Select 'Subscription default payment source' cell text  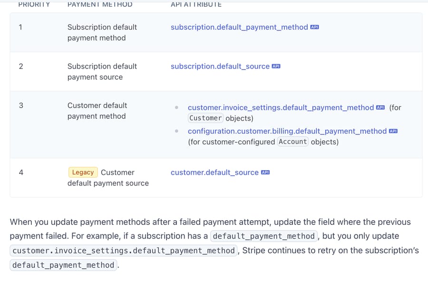(102, 71)
